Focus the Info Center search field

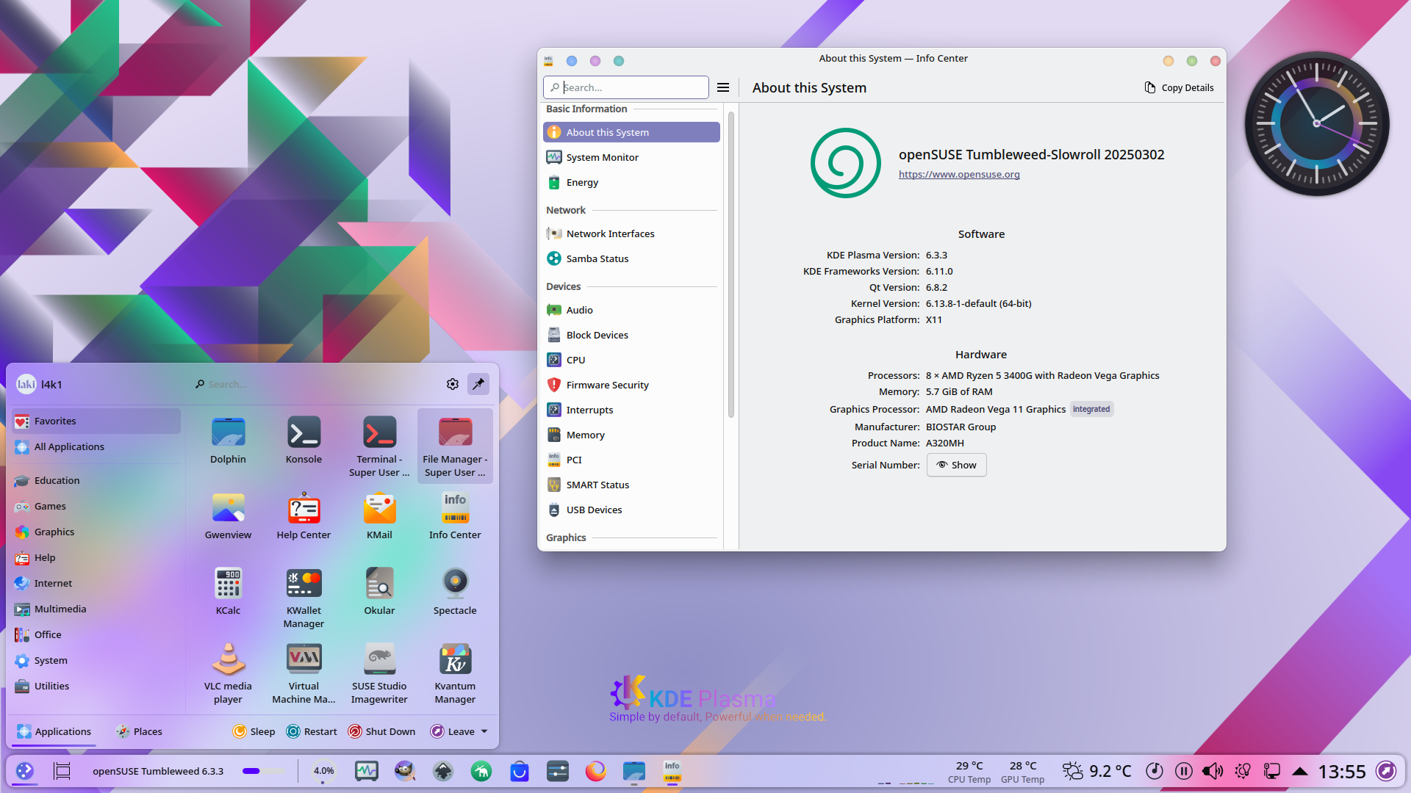[626, 87]
